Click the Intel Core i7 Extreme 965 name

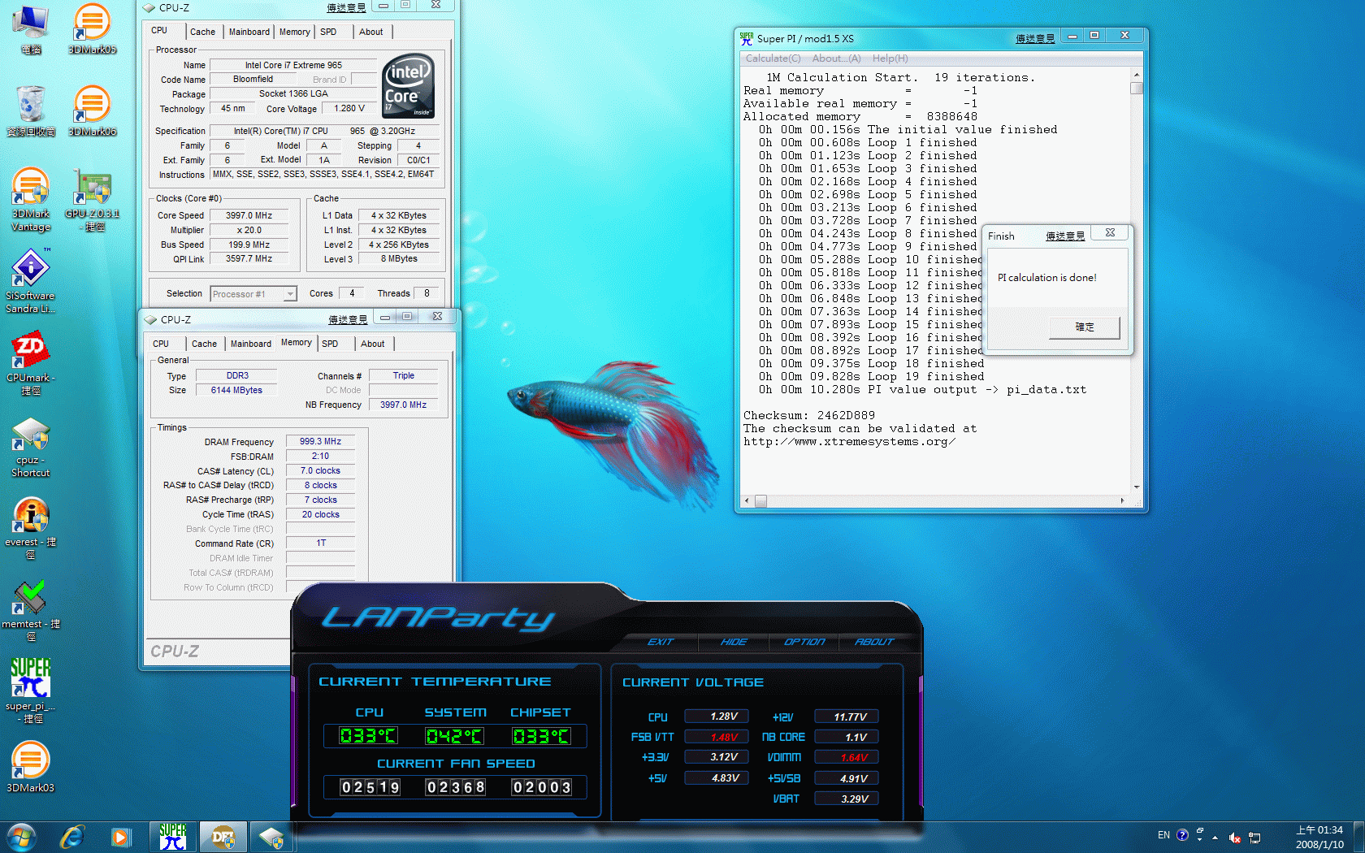point(293,65)
